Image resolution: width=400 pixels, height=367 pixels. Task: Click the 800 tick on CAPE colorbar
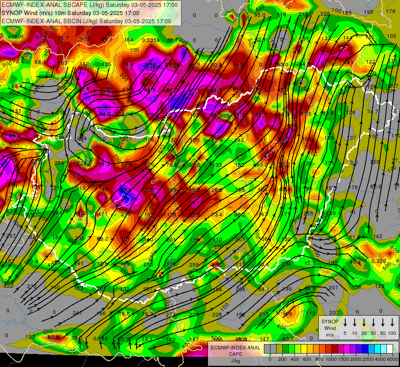(x=320, y=359)
